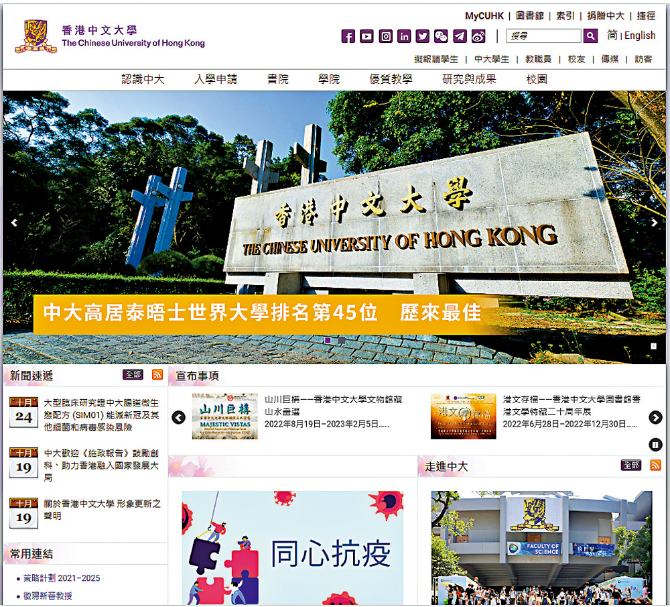Viewport: 670px width, 607px height.
Task: Click the magnifier search button
Action: [x=590, y=36]
